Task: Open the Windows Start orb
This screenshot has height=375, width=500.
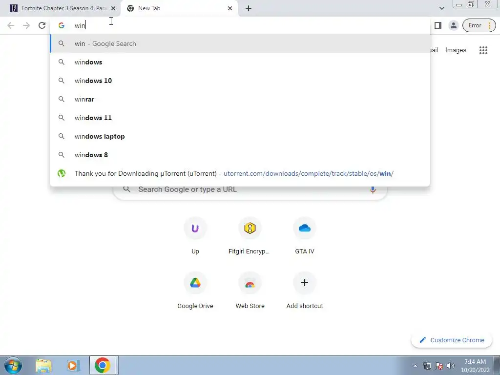Action: click(x=13, y=365)
